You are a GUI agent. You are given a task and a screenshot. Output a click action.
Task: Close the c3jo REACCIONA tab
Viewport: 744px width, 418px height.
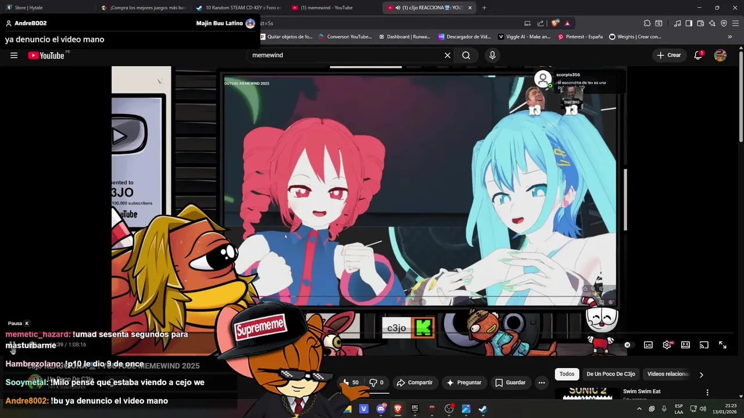click(x=470, y=8)
